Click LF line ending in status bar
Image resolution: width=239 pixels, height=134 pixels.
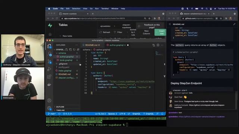[x=129, y=114]
